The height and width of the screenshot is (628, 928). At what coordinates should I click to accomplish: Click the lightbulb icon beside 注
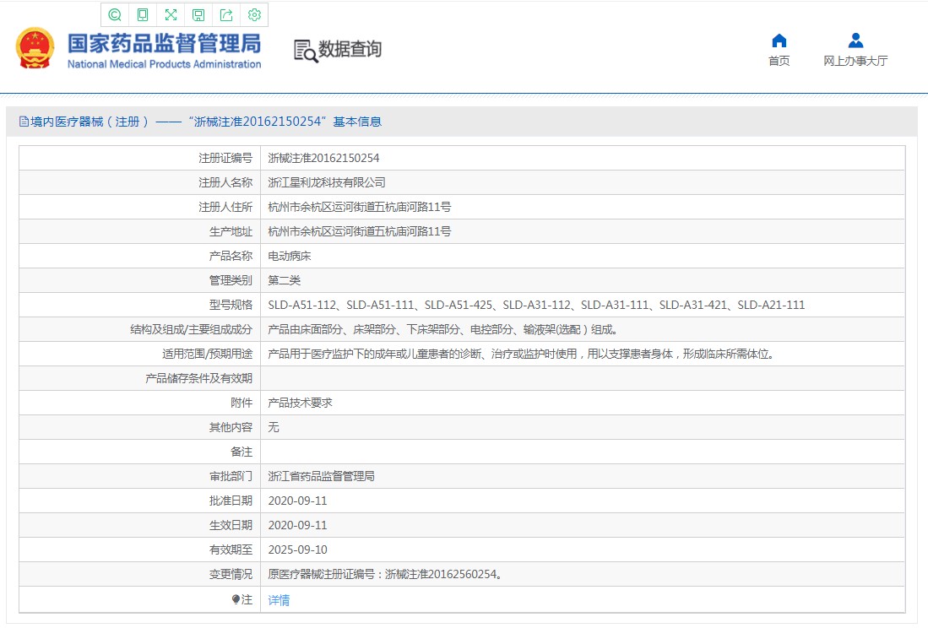(x=236, y=599)
